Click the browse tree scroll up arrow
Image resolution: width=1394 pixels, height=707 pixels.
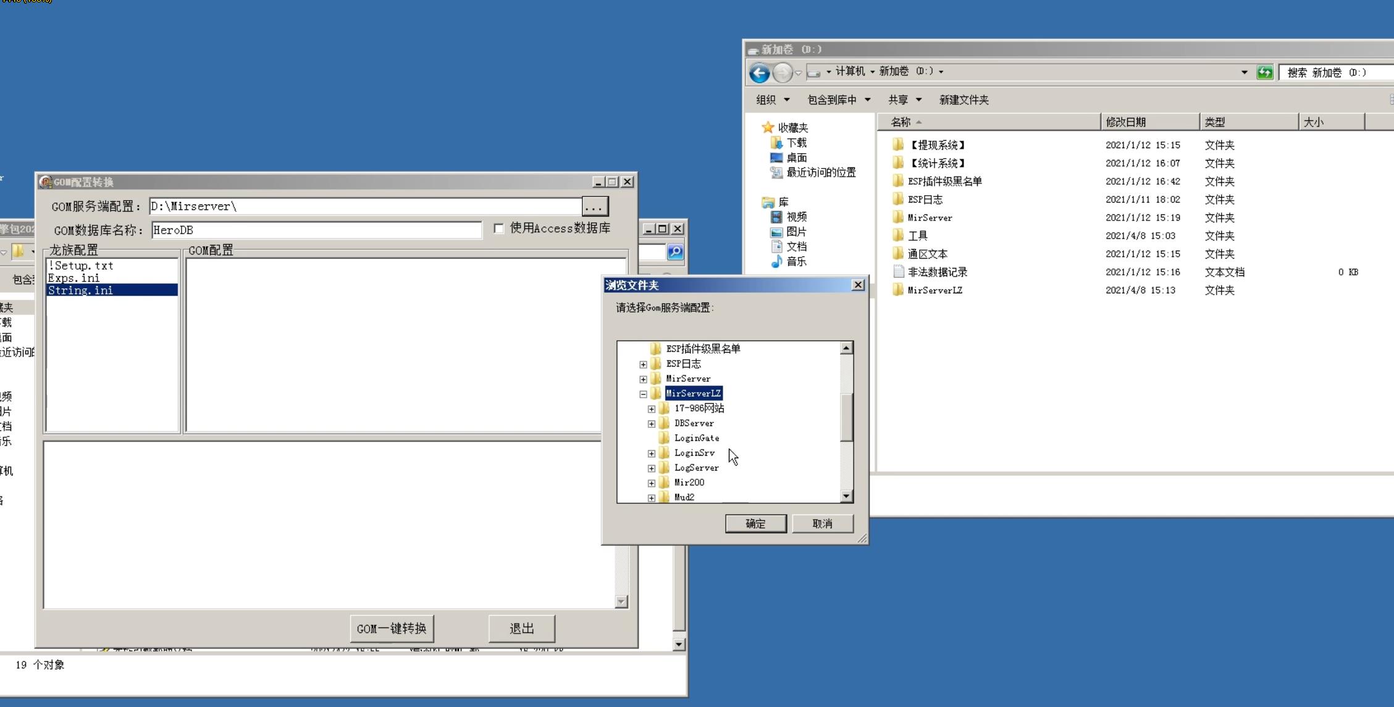click(x=847, y=348)
